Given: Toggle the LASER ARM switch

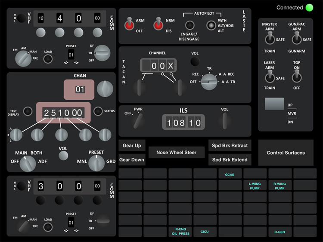Looking at the screenshot, I should 270,77.
